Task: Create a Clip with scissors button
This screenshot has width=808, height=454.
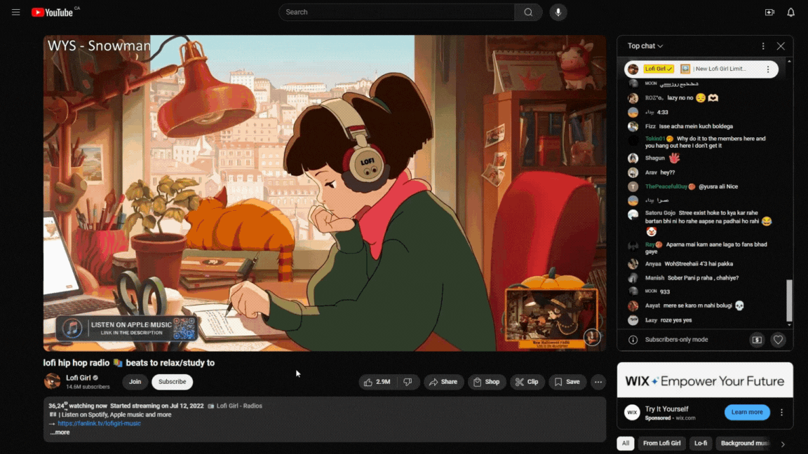Action: 527,382
